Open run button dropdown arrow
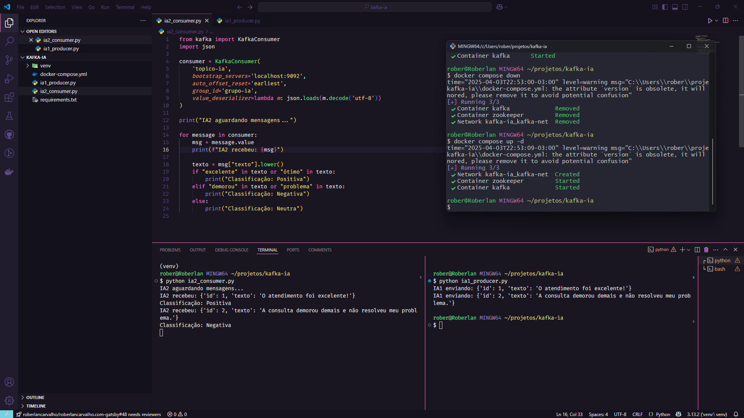This screenshot has width=744, height=418. [716, 21]
